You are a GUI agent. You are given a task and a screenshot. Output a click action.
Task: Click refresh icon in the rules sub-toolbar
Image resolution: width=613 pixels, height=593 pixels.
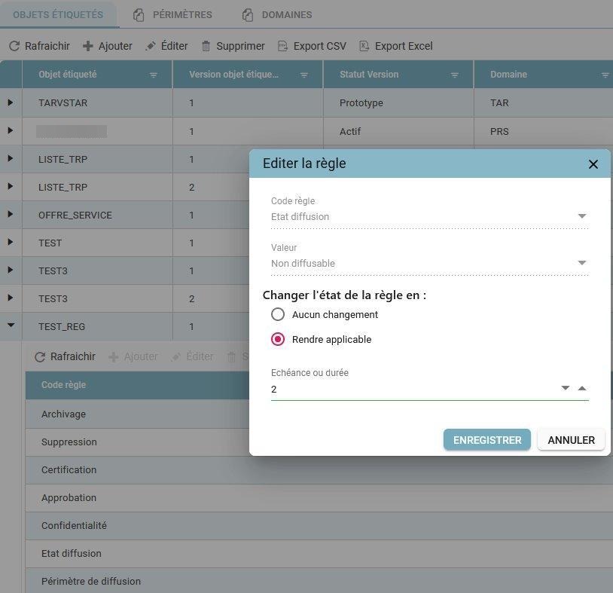pos(40,356)
